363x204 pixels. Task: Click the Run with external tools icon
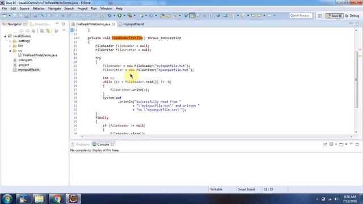click(x=130, y=15)
